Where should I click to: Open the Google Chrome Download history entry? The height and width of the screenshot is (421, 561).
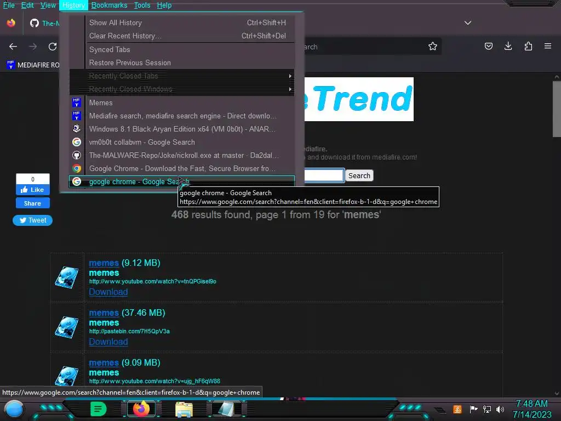(182, 169)
